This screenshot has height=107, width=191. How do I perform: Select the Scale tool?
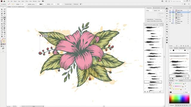pos(4,22)
